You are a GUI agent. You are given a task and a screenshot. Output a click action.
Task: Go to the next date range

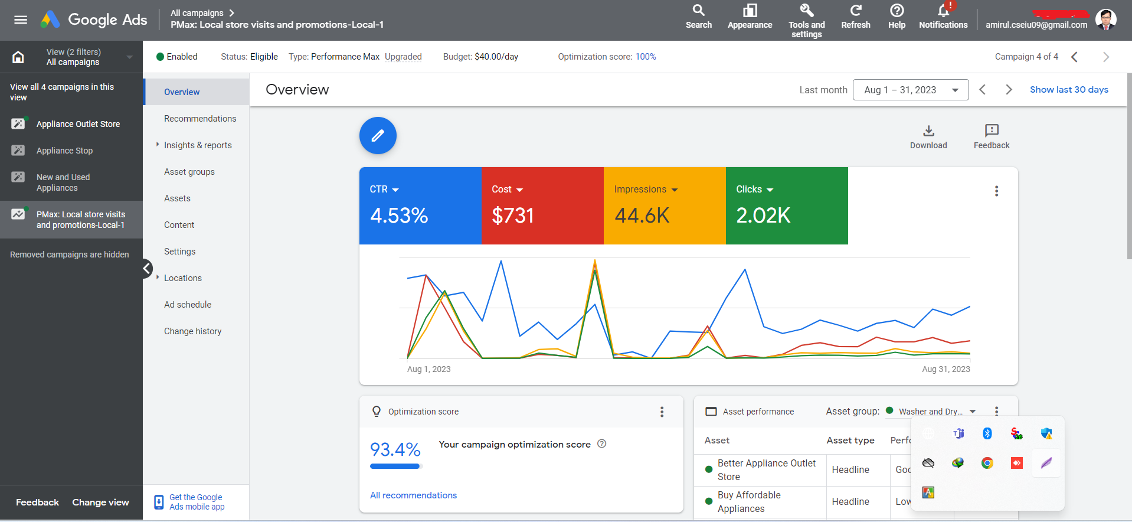tap(1009, 90)
